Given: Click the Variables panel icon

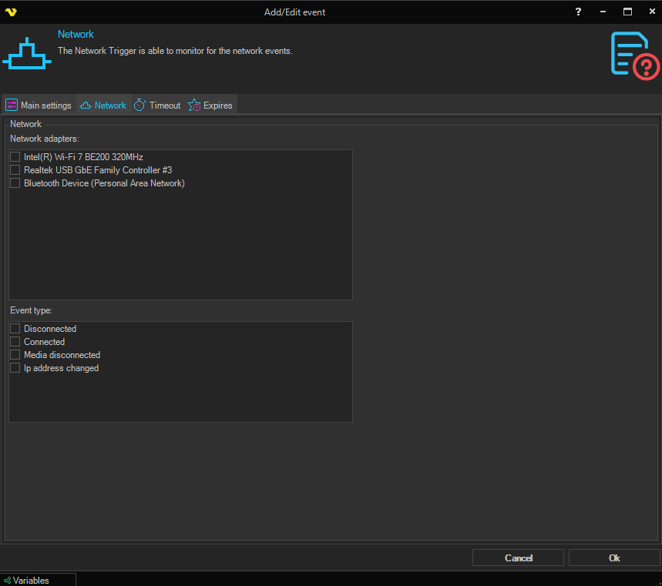Looking at the screenshot, I should (8, 581).
